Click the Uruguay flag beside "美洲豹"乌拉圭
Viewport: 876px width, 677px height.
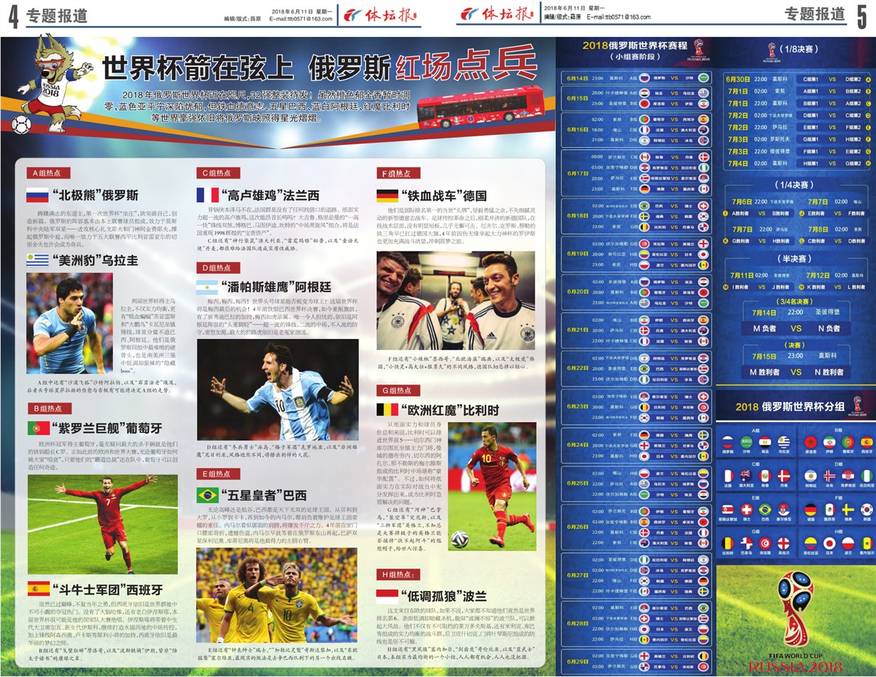pos(37,260)
